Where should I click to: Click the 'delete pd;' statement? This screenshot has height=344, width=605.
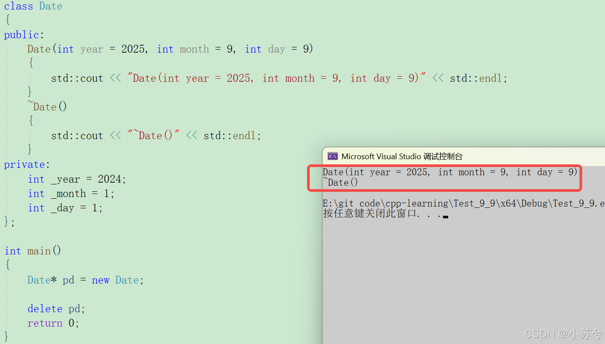pos(56,309)
